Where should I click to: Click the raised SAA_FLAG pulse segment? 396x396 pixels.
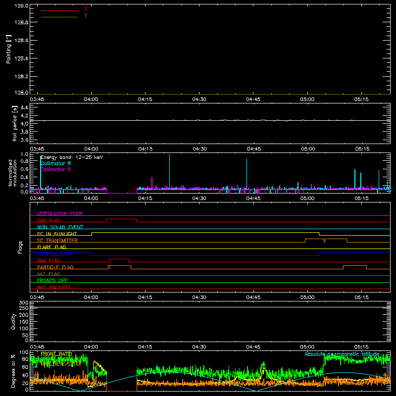click(x=120, y=259)
